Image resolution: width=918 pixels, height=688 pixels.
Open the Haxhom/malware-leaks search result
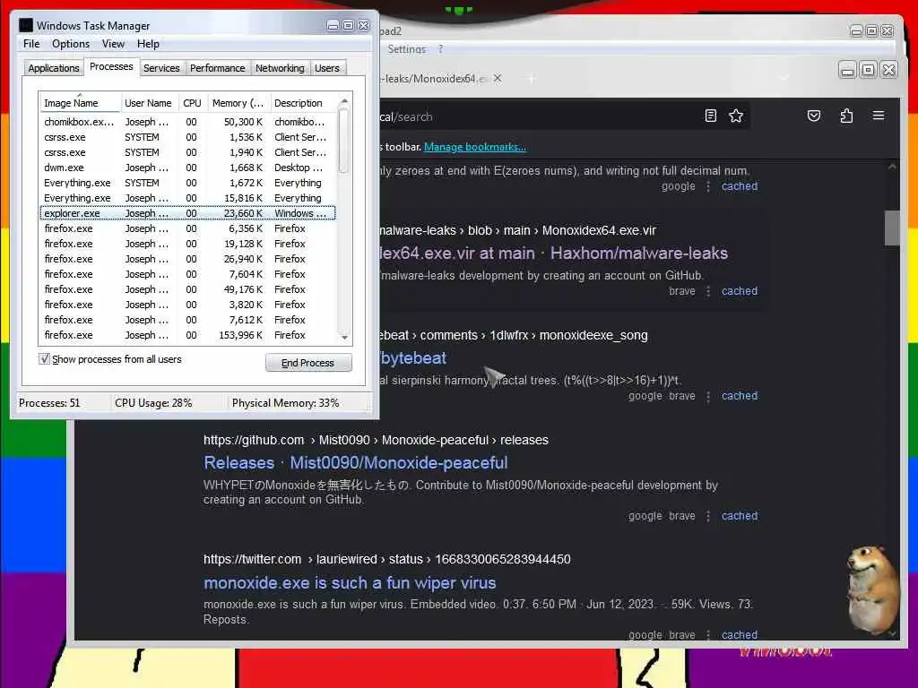click(x=554, y=254)
